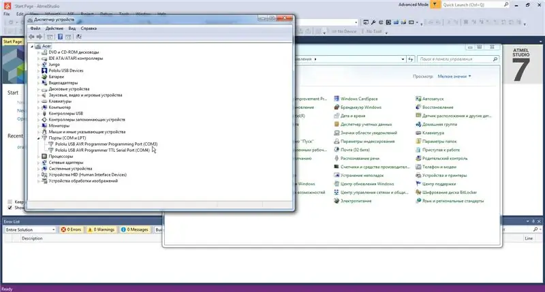Click the refresh button beside Control Panel address bar
545x292 pixels.
coord(411,59)
